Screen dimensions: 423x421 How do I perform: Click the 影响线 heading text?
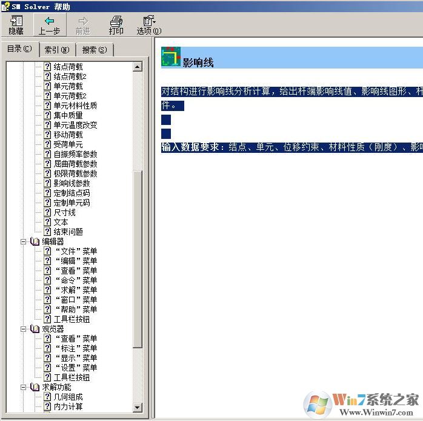click(198, 62)
